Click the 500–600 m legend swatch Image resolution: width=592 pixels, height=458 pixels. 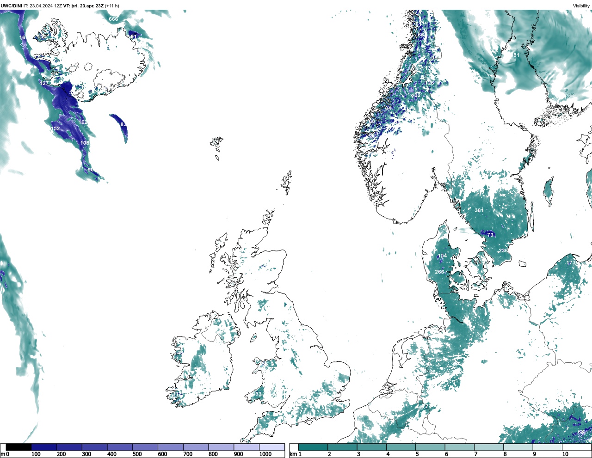[145, 447]
